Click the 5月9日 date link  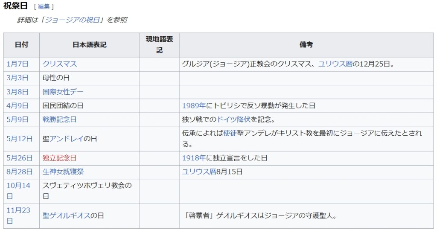coord(17,119)
